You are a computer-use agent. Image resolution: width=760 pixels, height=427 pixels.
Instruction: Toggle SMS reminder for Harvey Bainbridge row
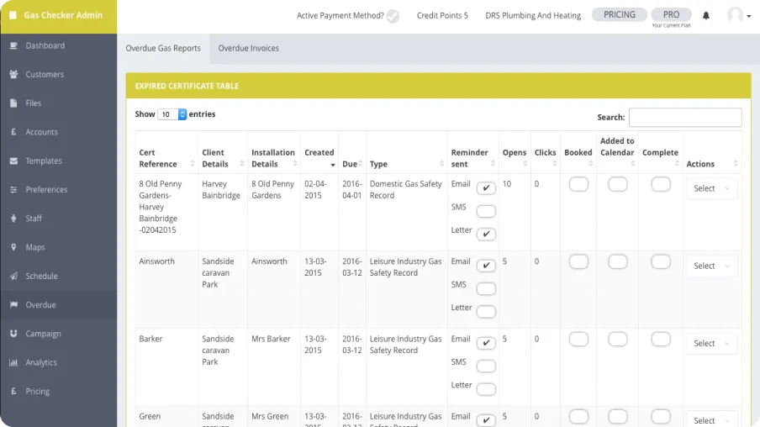pos(486,211)
